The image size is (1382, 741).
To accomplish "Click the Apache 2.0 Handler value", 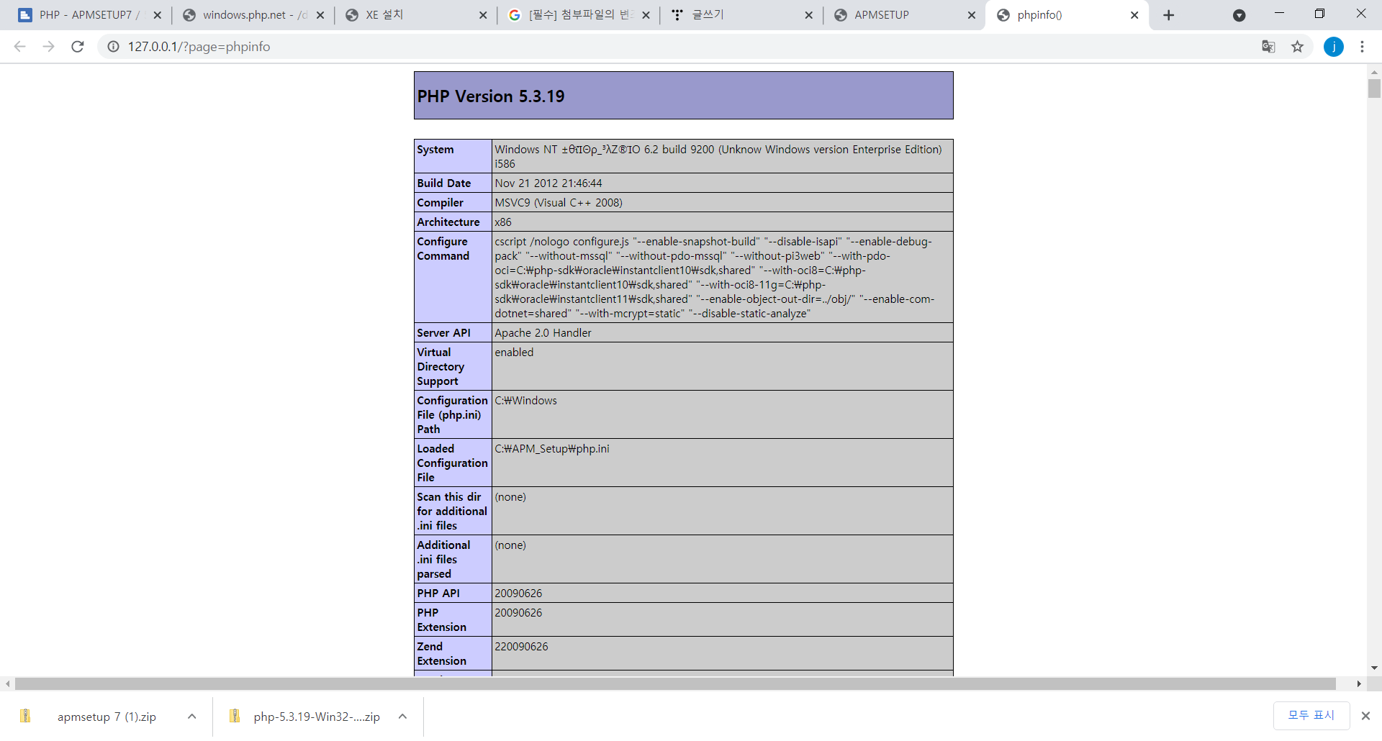I will pos(543,333).
